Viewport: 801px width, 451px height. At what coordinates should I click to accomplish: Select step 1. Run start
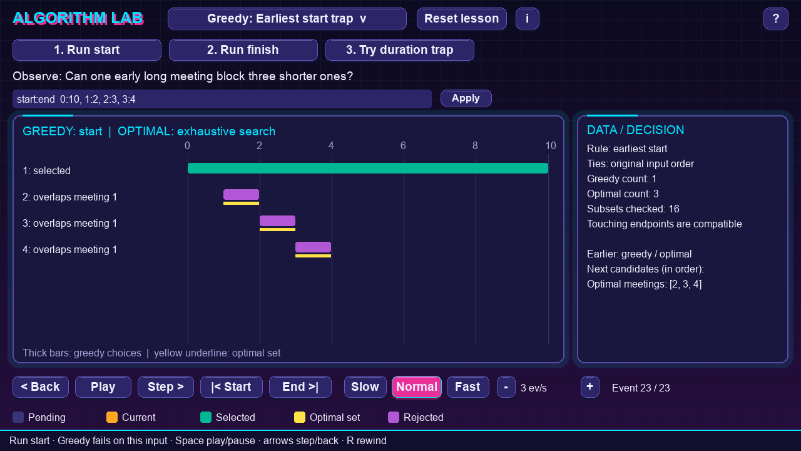tap(87, 50)
